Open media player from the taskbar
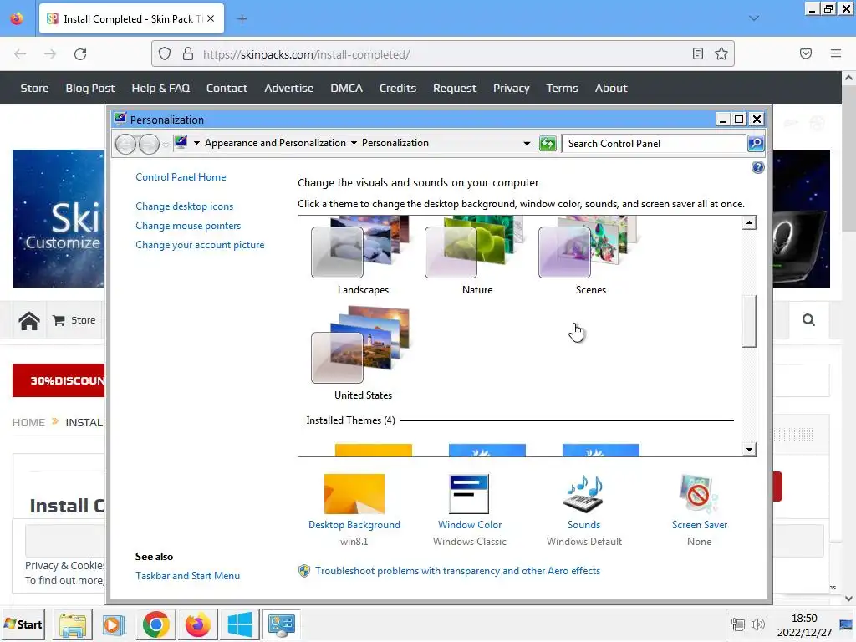Image resolution: width=856 pixels, height=642 pixels. 114,624
